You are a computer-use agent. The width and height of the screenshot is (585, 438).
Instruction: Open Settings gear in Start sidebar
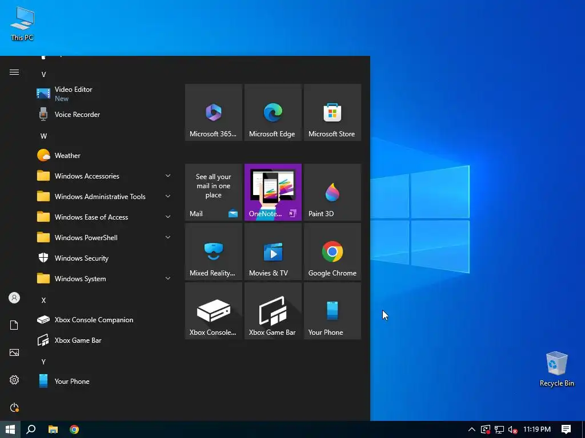coord(14,380)
